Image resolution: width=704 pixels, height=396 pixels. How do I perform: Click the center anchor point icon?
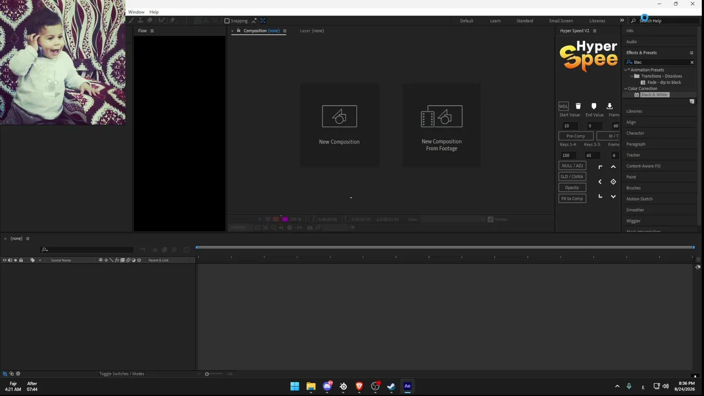click(x=613, y=182)
